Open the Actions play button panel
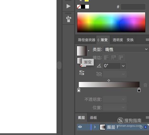 [69, 6]
